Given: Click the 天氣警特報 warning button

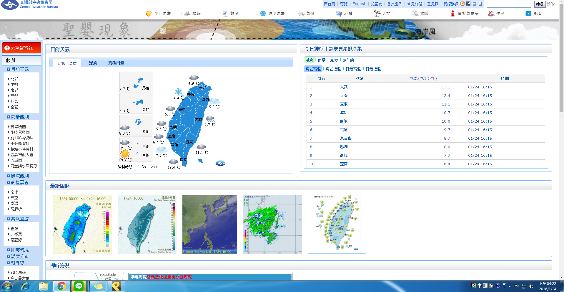Looking at the screenshot, I should coord(21,48).
